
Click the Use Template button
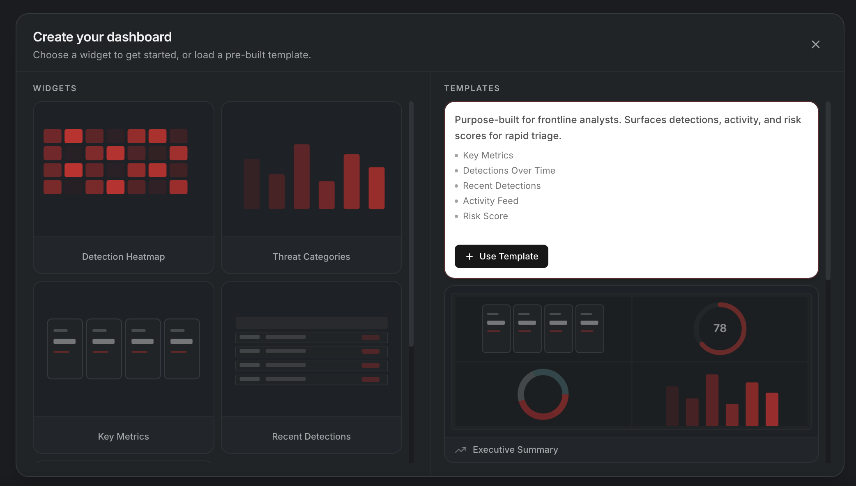click(501, 257)
